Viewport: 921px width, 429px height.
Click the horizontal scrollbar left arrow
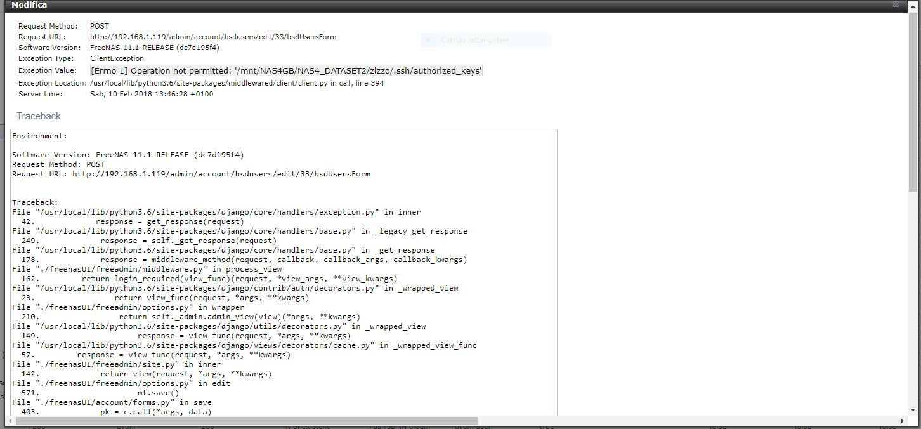coord(10,421)
